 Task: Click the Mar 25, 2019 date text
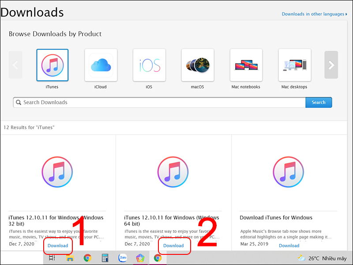pos(254,244)
